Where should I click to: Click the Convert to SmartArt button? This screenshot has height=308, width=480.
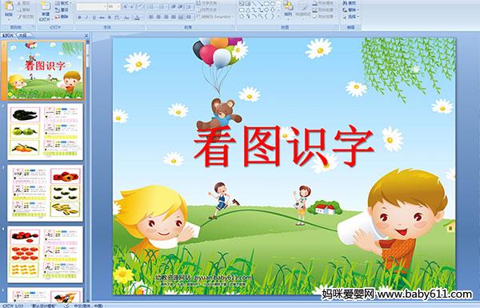pyautogui.click(x=216, y=17)
